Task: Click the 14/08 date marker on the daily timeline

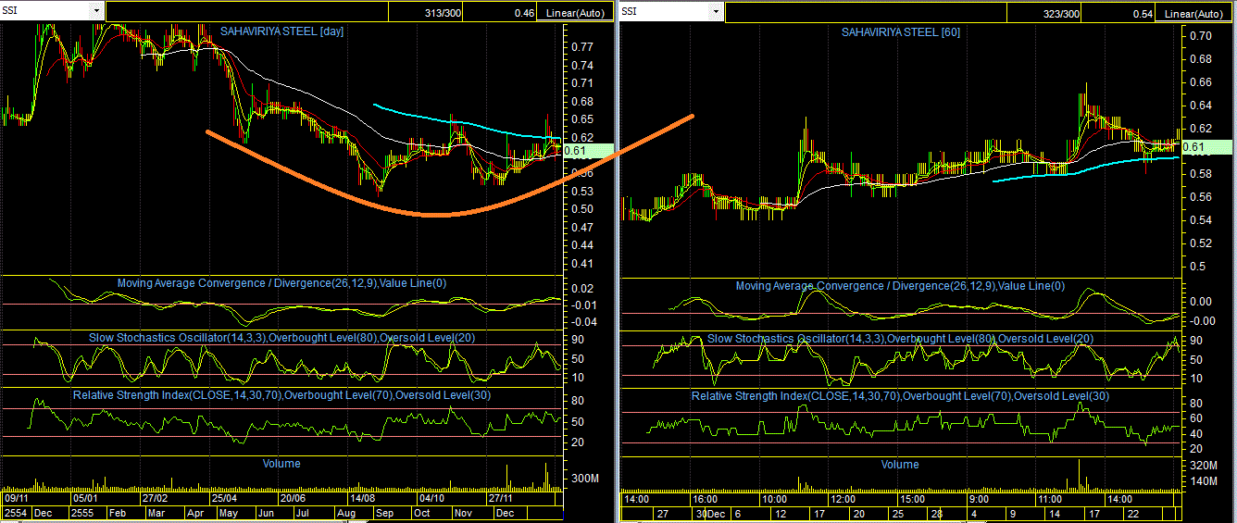Action: [x=363, y=497]
